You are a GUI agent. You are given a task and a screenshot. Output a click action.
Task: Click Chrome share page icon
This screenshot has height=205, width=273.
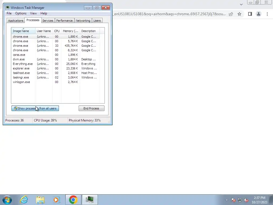click(x=231, y=14)
